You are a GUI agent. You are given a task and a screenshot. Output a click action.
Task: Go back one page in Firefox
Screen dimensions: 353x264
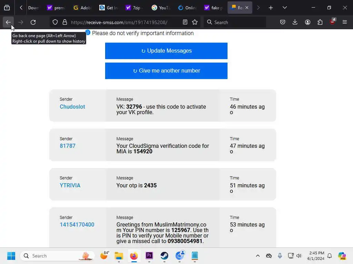[x=8, y=22]
